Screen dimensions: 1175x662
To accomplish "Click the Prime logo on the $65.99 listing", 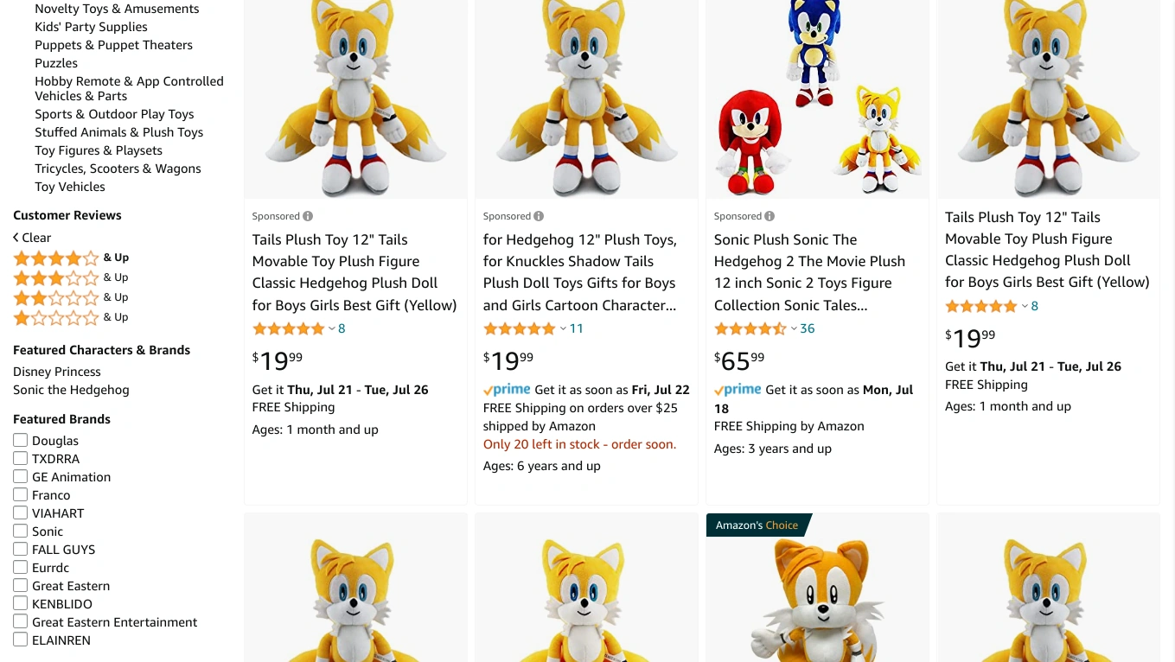I will pyautogui.click(x=738, y=390).
